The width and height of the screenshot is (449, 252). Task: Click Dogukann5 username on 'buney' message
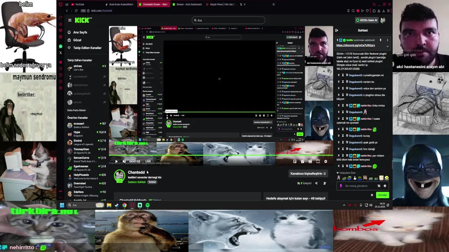point(356,136)
